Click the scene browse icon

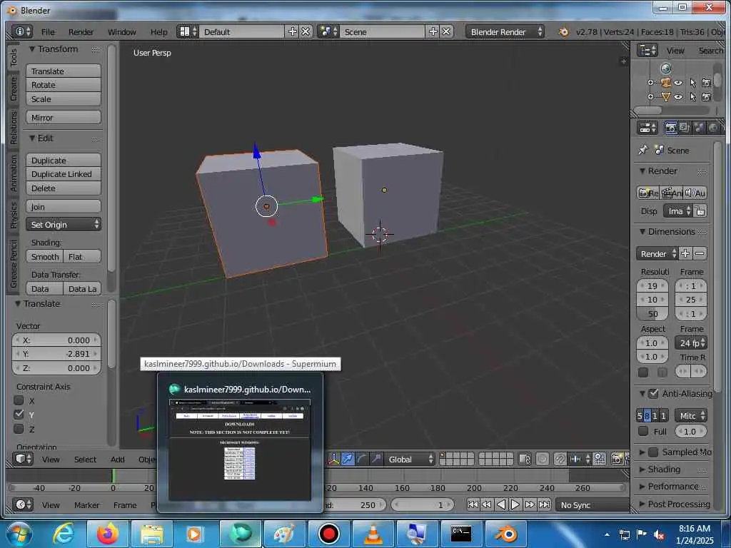pos(328,31)
